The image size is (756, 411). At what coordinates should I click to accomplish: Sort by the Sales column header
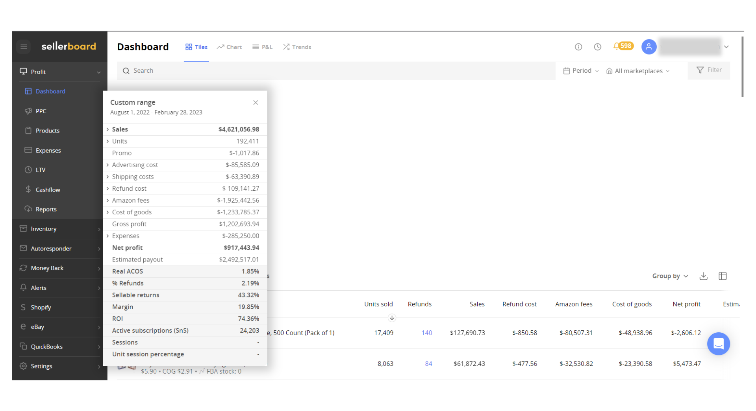coord(477,304)
